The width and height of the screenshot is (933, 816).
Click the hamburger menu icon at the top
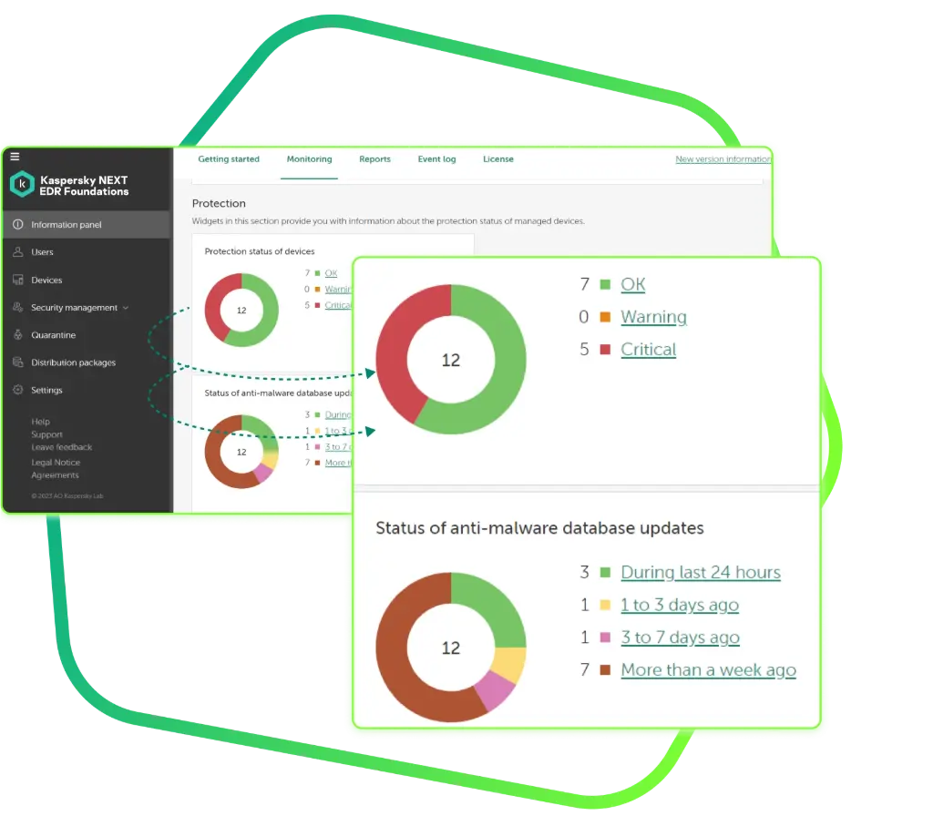click(x=15, y=156)
